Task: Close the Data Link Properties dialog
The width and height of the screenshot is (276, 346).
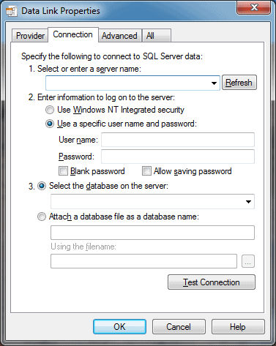Action: point(253,7)
